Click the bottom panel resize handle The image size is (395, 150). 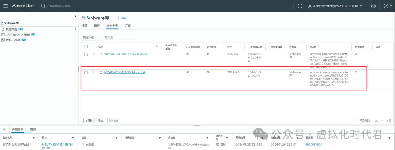197,126
